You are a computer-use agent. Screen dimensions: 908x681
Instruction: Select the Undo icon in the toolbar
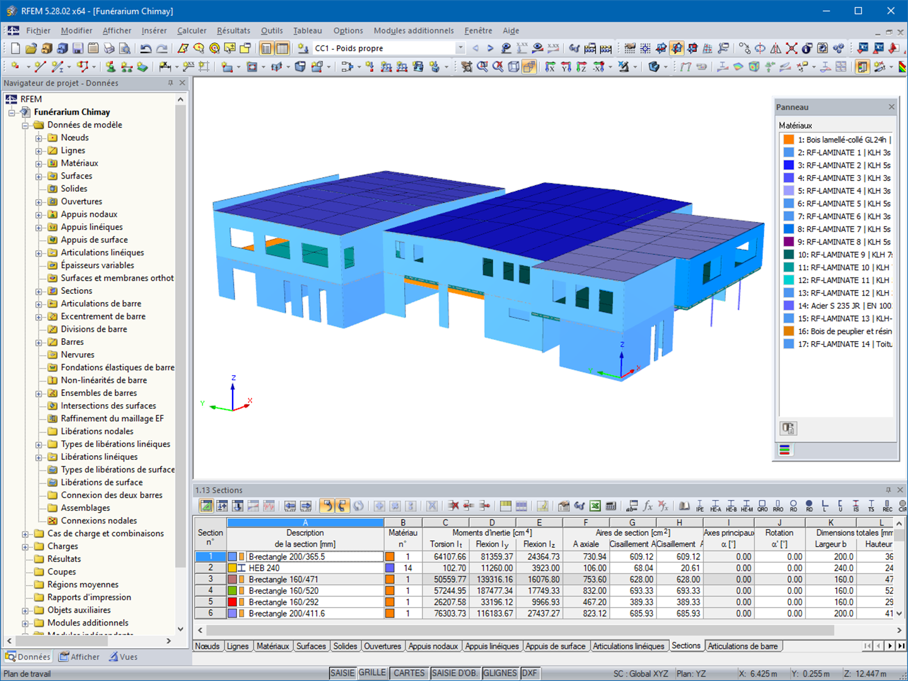146,48
